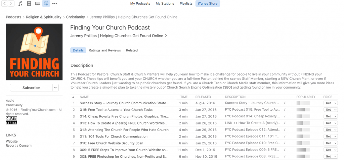Open price dropdown for episode 011
The height and width of the screenshot is (160, 344).
point(336,136)
